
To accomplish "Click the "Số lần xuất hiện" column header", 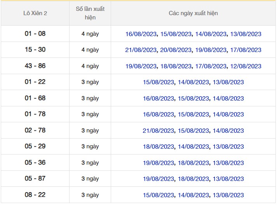I will click(90, 13).
